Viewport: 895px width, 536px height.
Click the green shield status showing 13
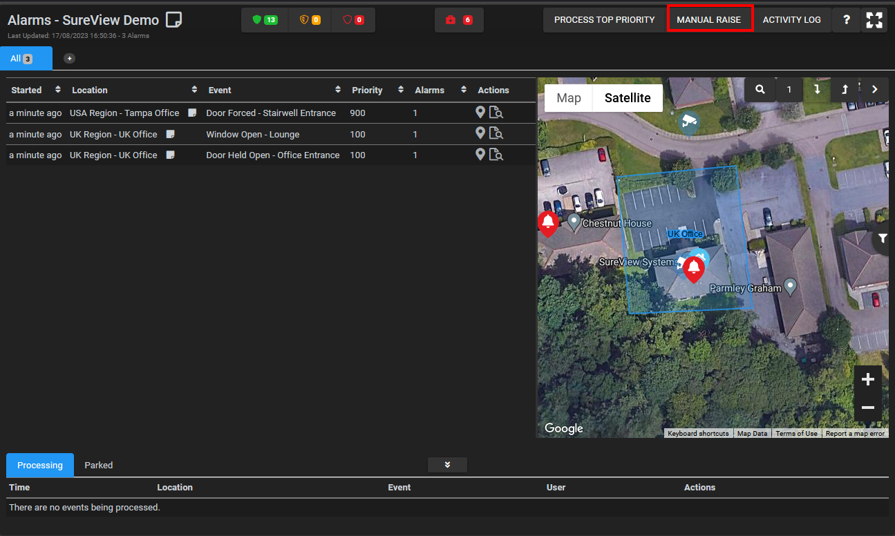point(265,20)
